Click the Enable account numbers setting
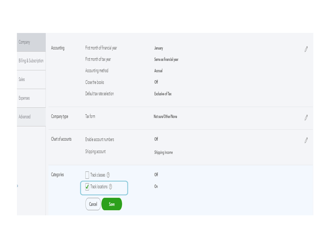The width and height of the screenshot is (330, 248). [x=99, y=139]
